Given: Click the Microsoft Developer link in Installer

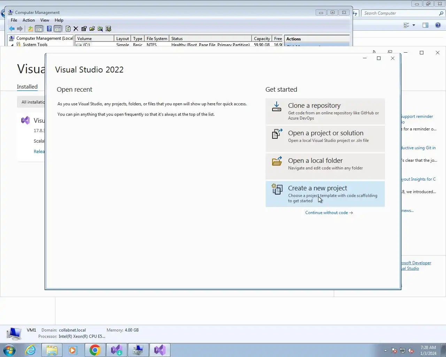Looking at the screenshot, I should pyautogui.click(x=416, y=263).
